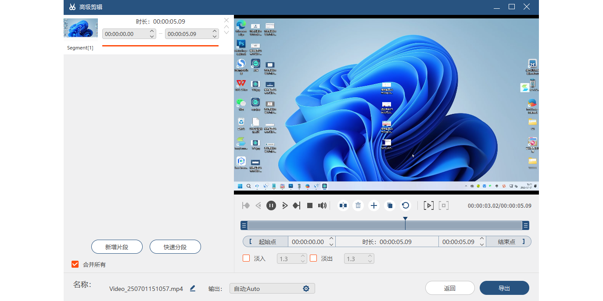This screenshot has width=603, height=301.
Task: Increase Segment[1] end time stepper
Action: point(215,31)
